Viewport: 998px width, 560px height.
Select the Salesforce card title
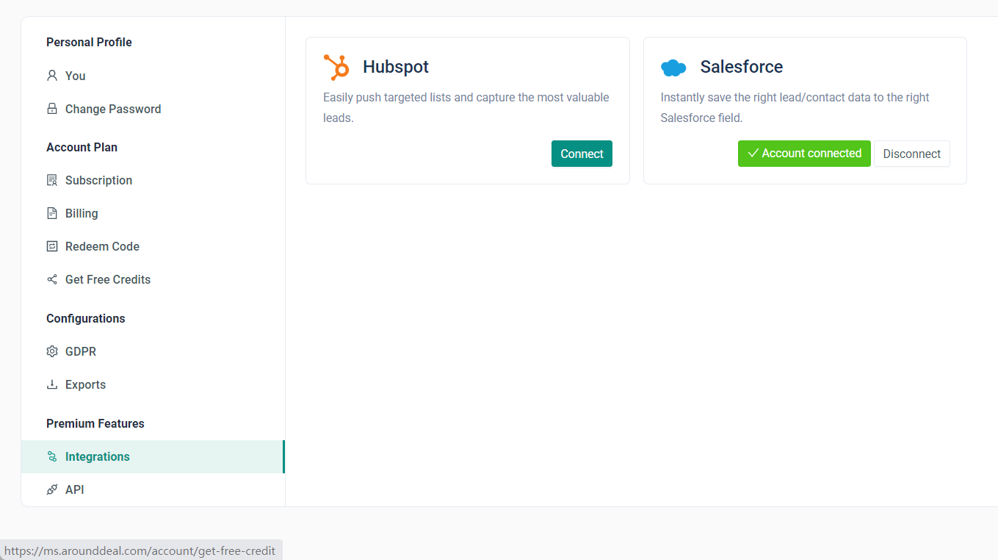pos(741,67)
